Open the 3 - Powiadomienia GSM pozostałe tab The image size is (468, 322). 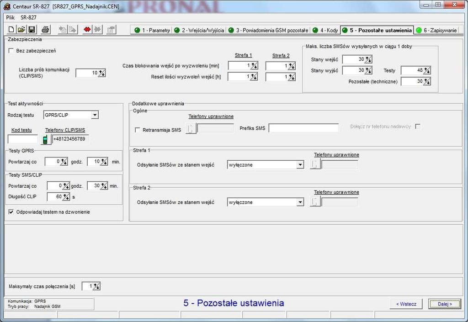[268, 30]
